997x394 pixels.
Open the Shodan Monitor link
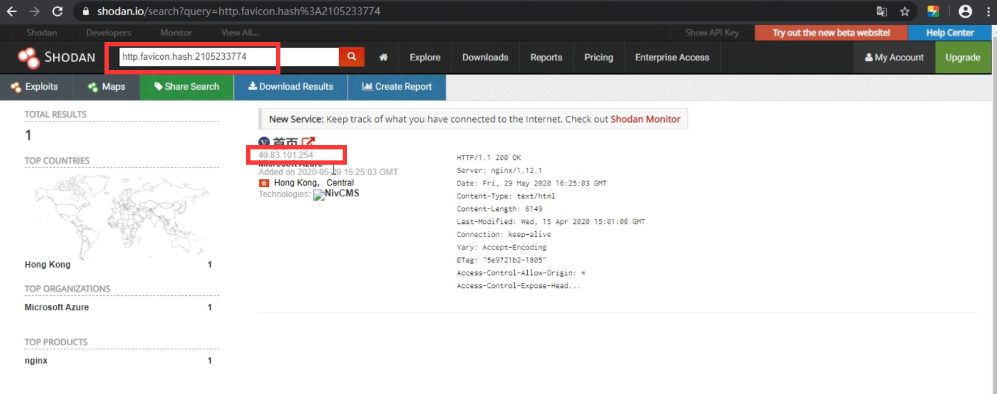click(x=645, y=119)
